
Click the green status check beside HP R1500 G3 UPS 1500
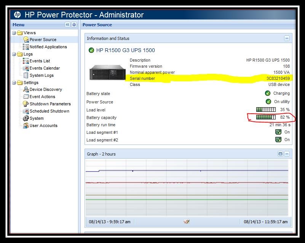[91, 50]
